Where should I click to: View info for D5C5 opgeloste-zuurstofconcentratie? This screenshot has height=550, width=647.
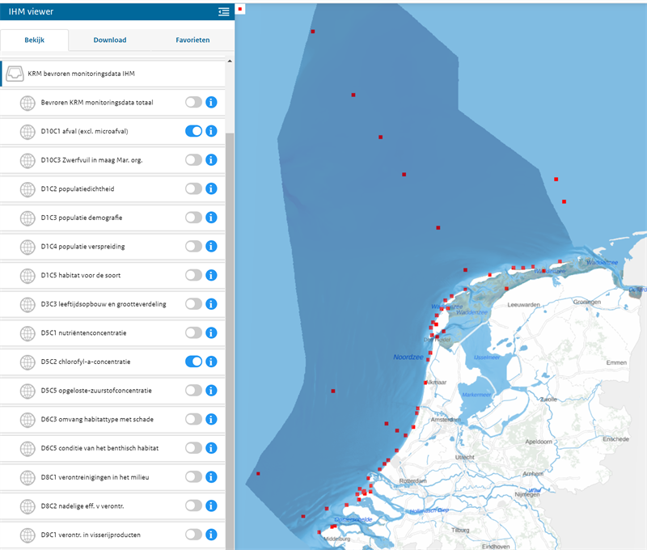(211, 391)
